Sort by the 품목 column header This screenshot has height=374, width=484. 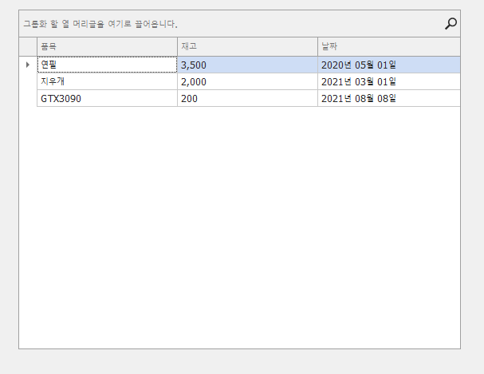(x=107, y=46)
